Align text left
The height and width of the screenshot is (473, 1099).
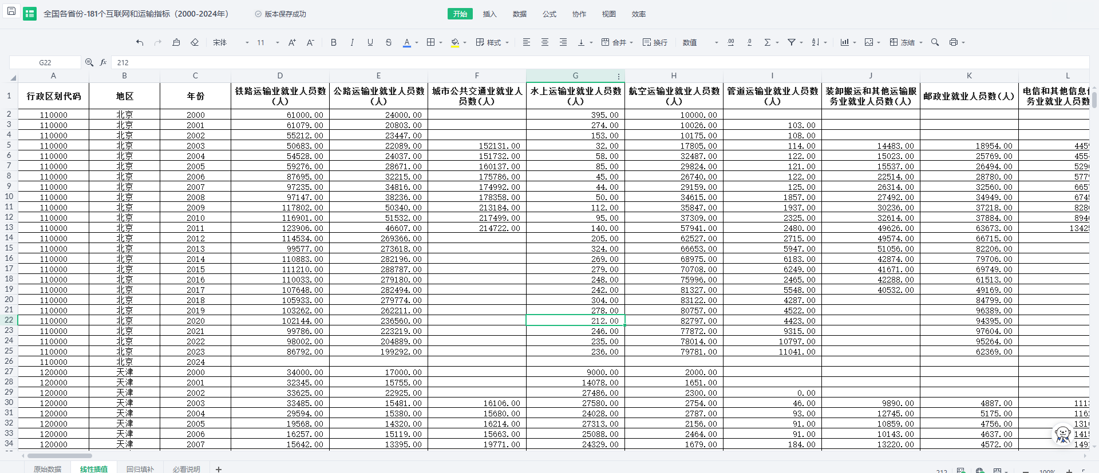527,42
